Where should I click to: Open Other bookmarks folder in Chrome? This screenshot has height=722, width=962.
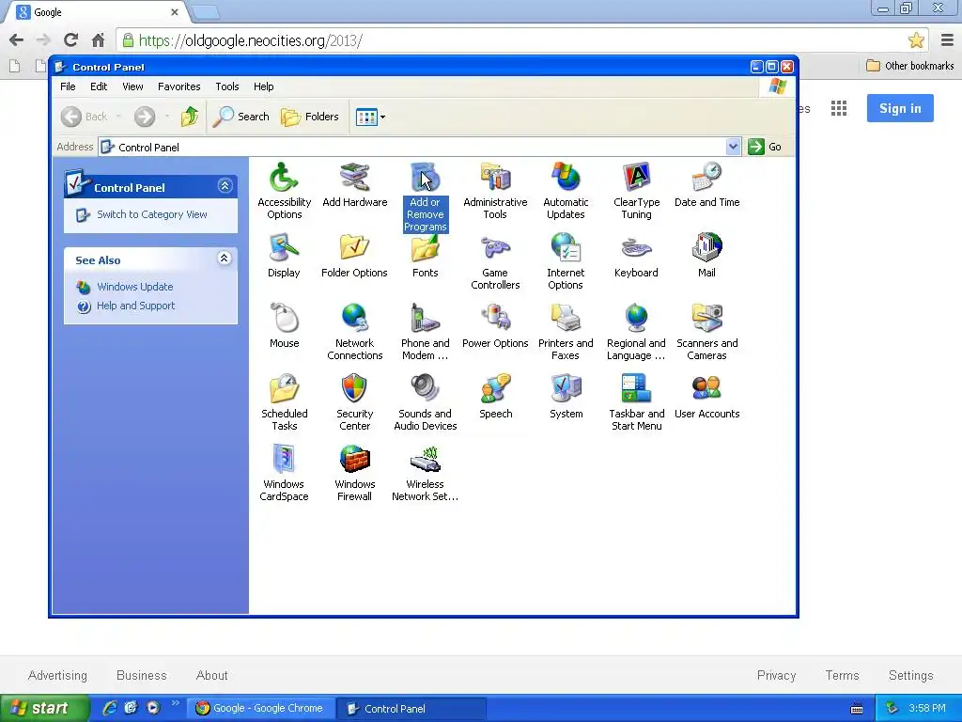909,66
